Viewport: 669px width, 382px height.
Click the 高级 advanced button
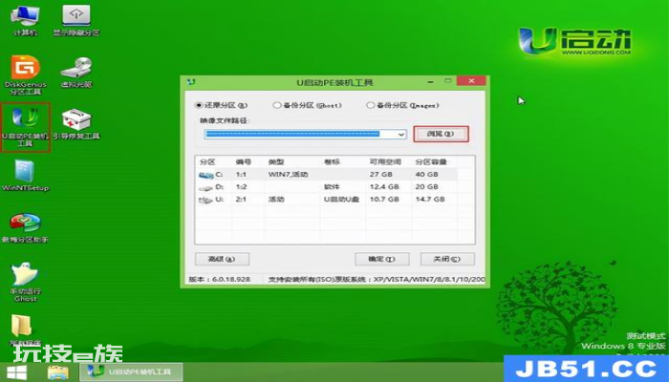point(222,259)
